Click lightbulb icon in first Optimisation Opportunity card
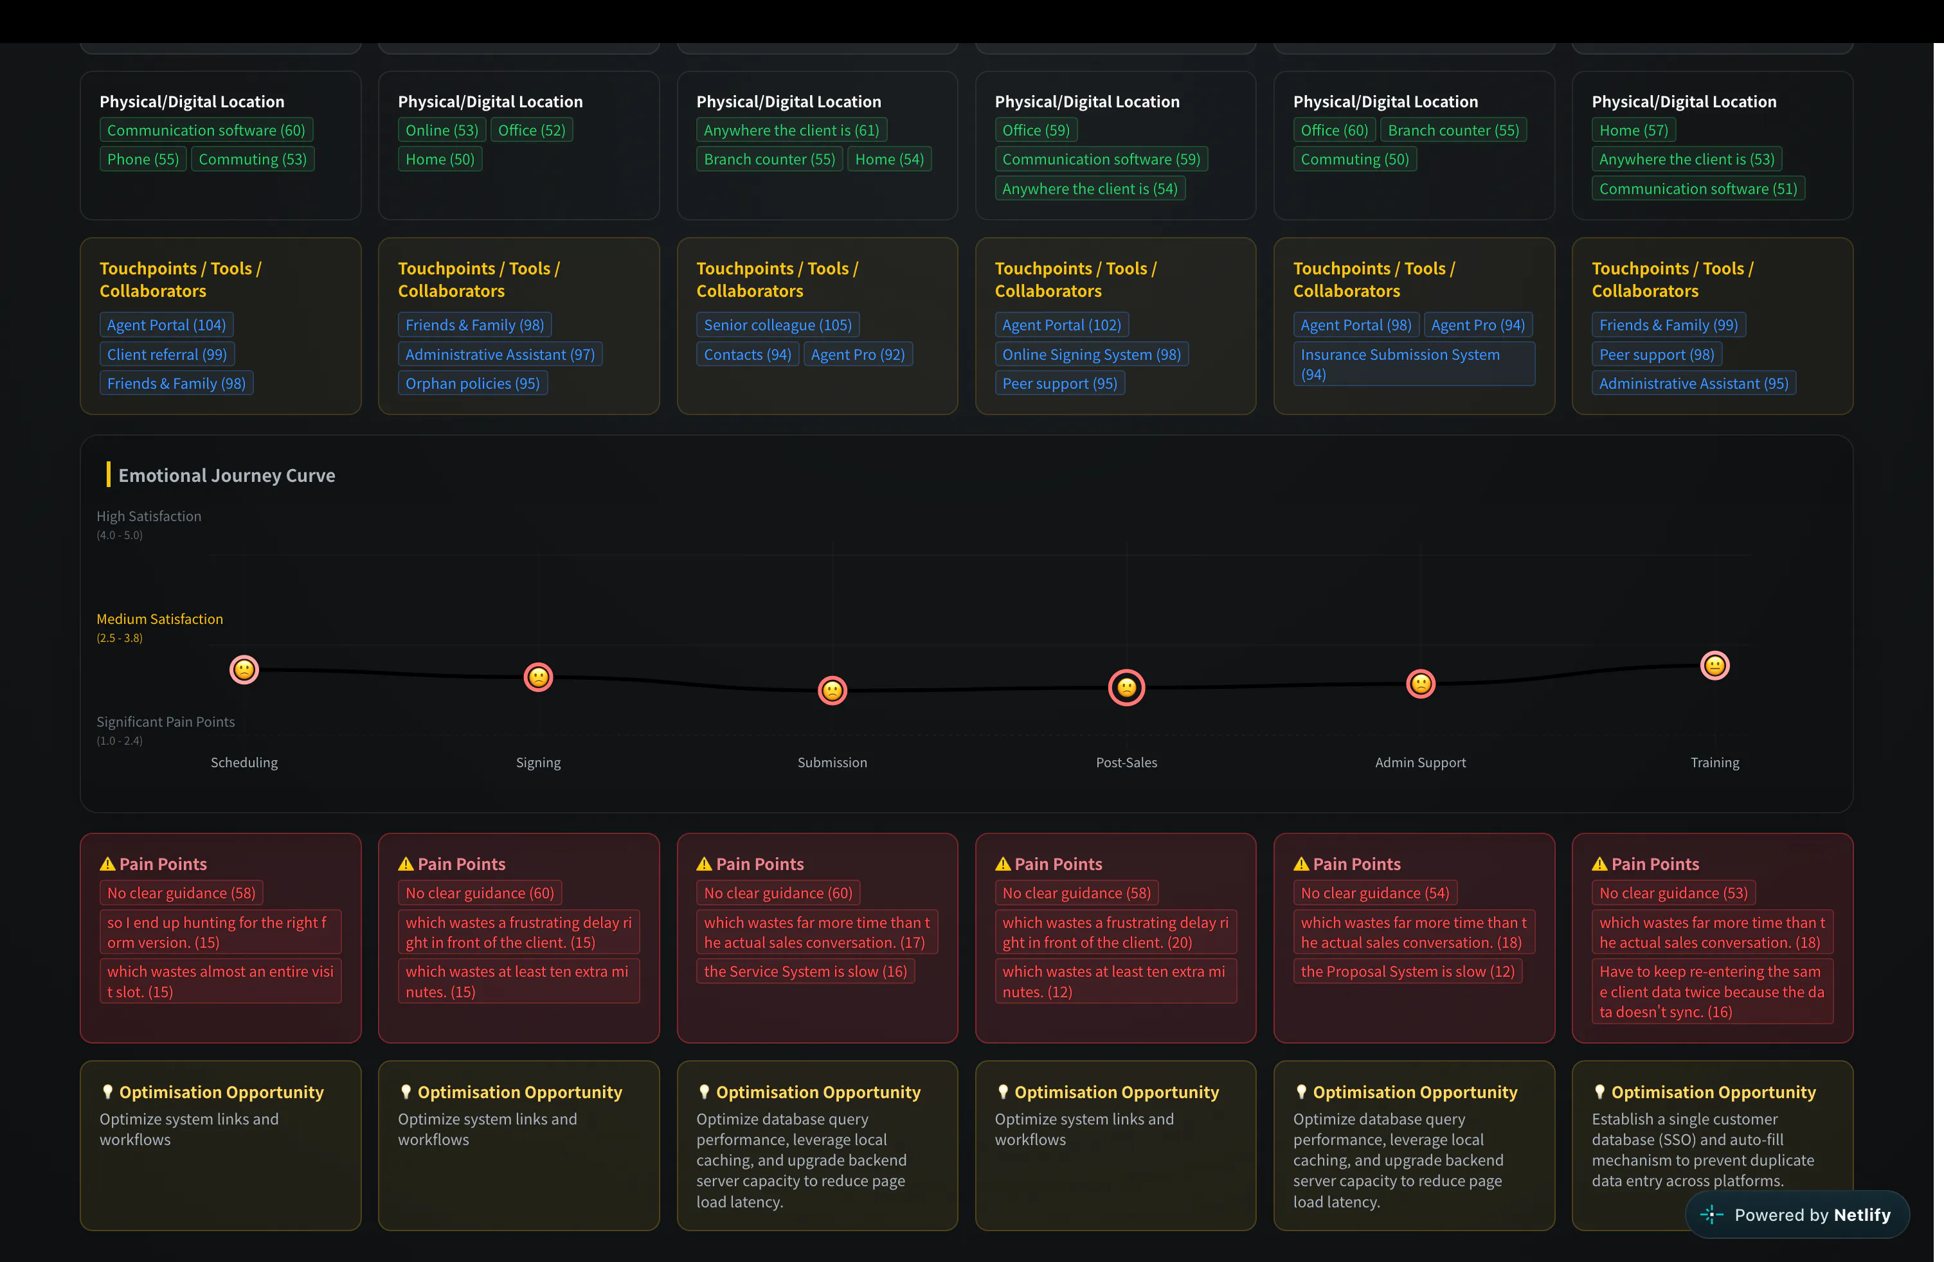The height and width of the screenshot is (1262, 1944). click(x=107, y=1091)
